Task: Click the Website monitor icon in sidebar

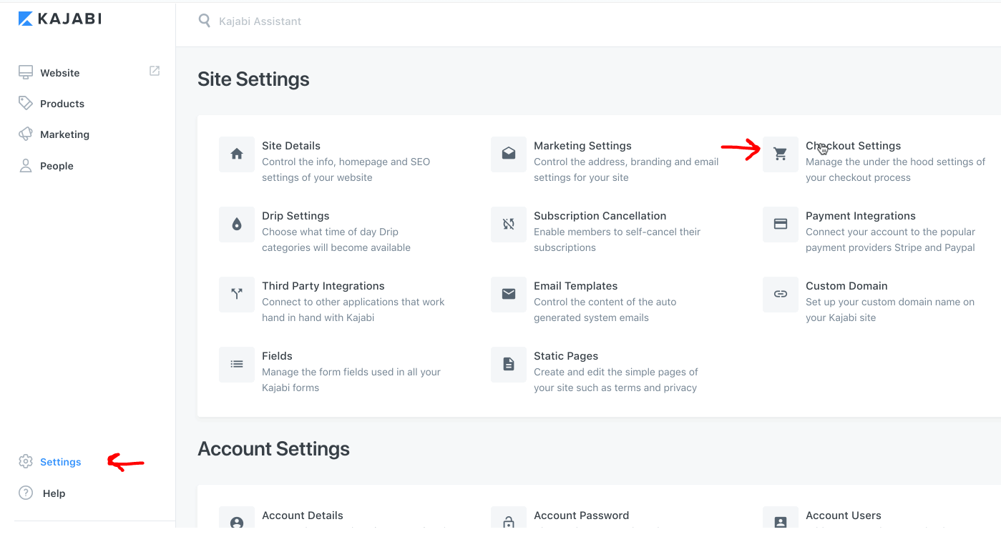Action: [26, 72]
